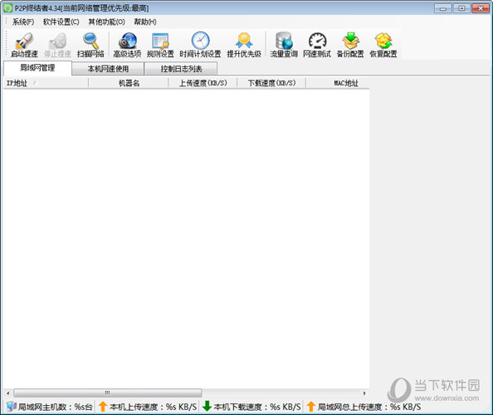
Task: Maximize the P2P终结者 window
Action: pos(461,8)
